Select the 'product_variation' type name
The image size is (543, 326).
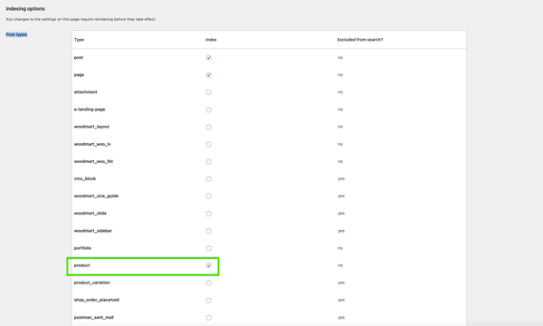tap(91, 283)
